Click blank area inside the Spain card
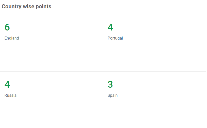 (155, 112)
